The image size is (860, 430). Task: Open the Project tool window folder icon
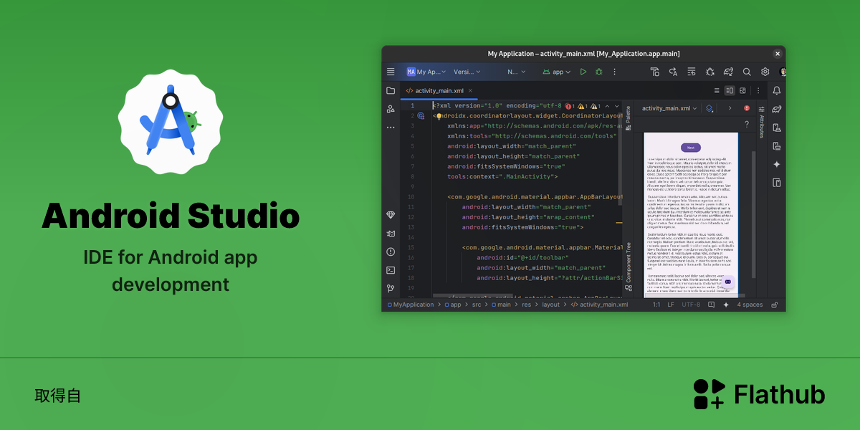[x=391, y=90]
